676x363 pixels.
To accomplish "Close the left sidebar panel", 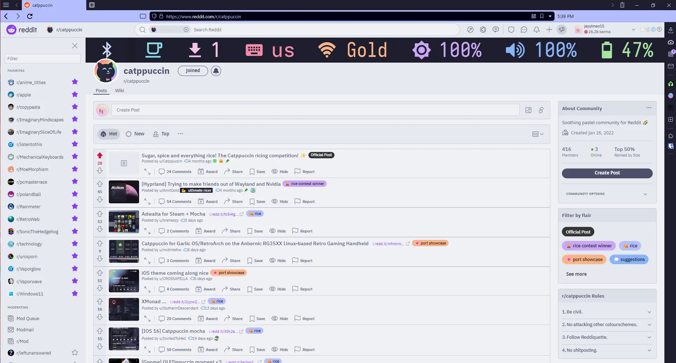I will coord(75,46).
